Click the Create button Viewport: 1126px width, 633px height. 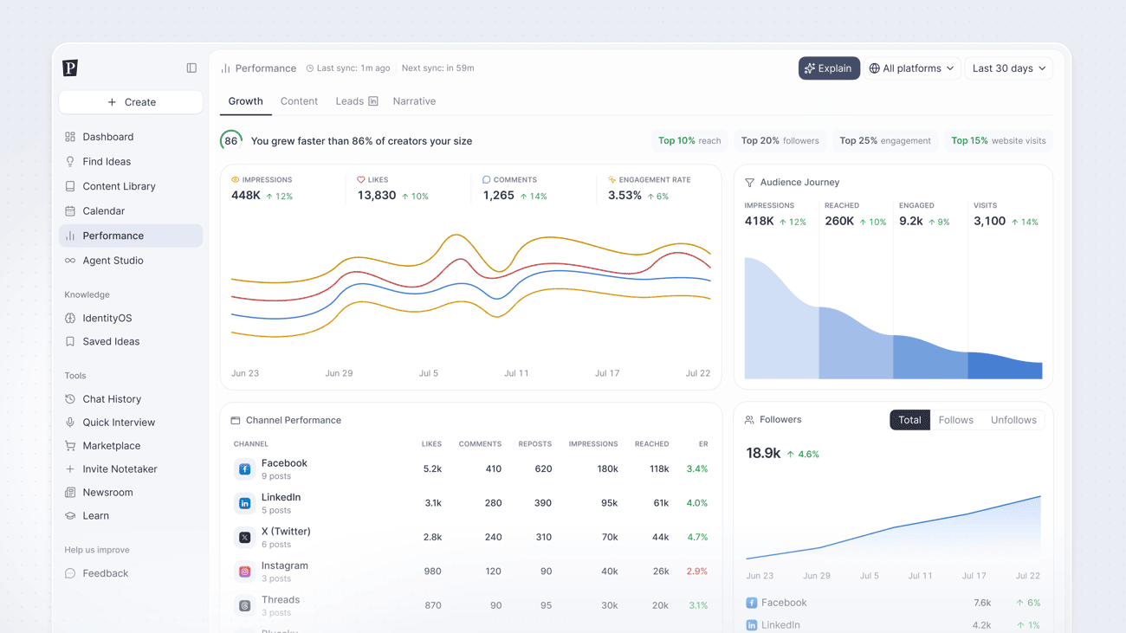coord(131,102)
